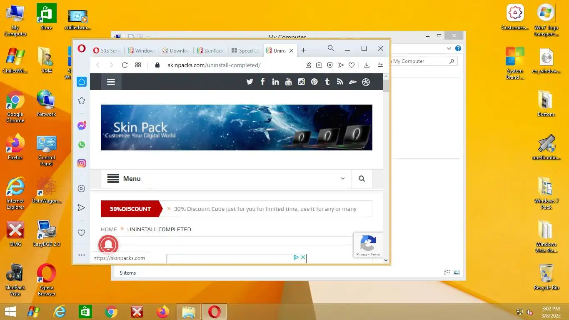
Task: Visit the Twitter icon in site header
Action: point(250,82)
